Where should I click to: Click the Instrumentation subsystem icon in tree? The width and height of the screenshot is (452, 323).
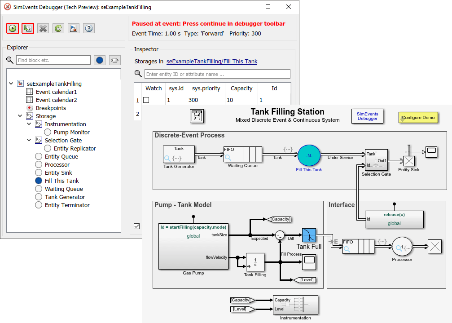pos(38,124)
